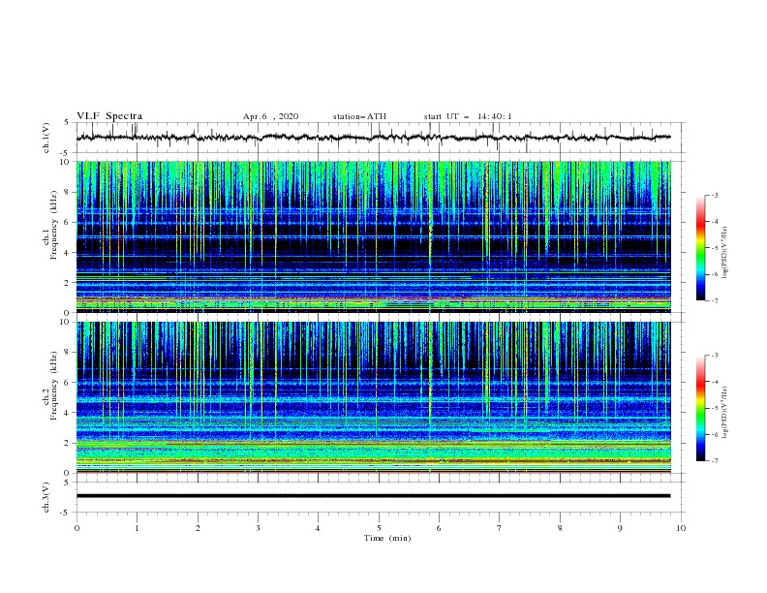Click the "5" tick label on Time axis
This screenshot has width=767, height=593.
point(379,528)
